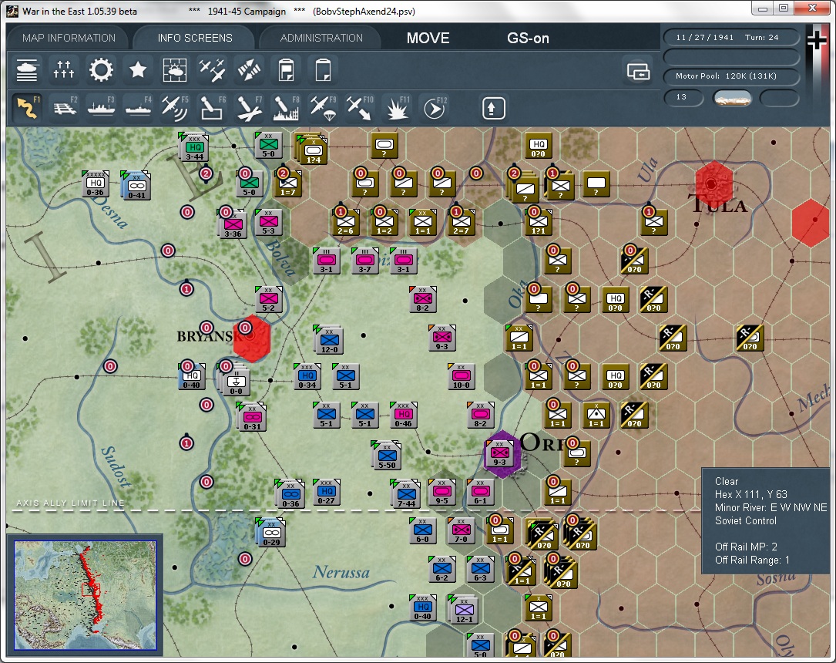836x663 pixels.
Task: Select the 5-50 blue unit counter
Action: pyautogui.click(x=387, y=455)
